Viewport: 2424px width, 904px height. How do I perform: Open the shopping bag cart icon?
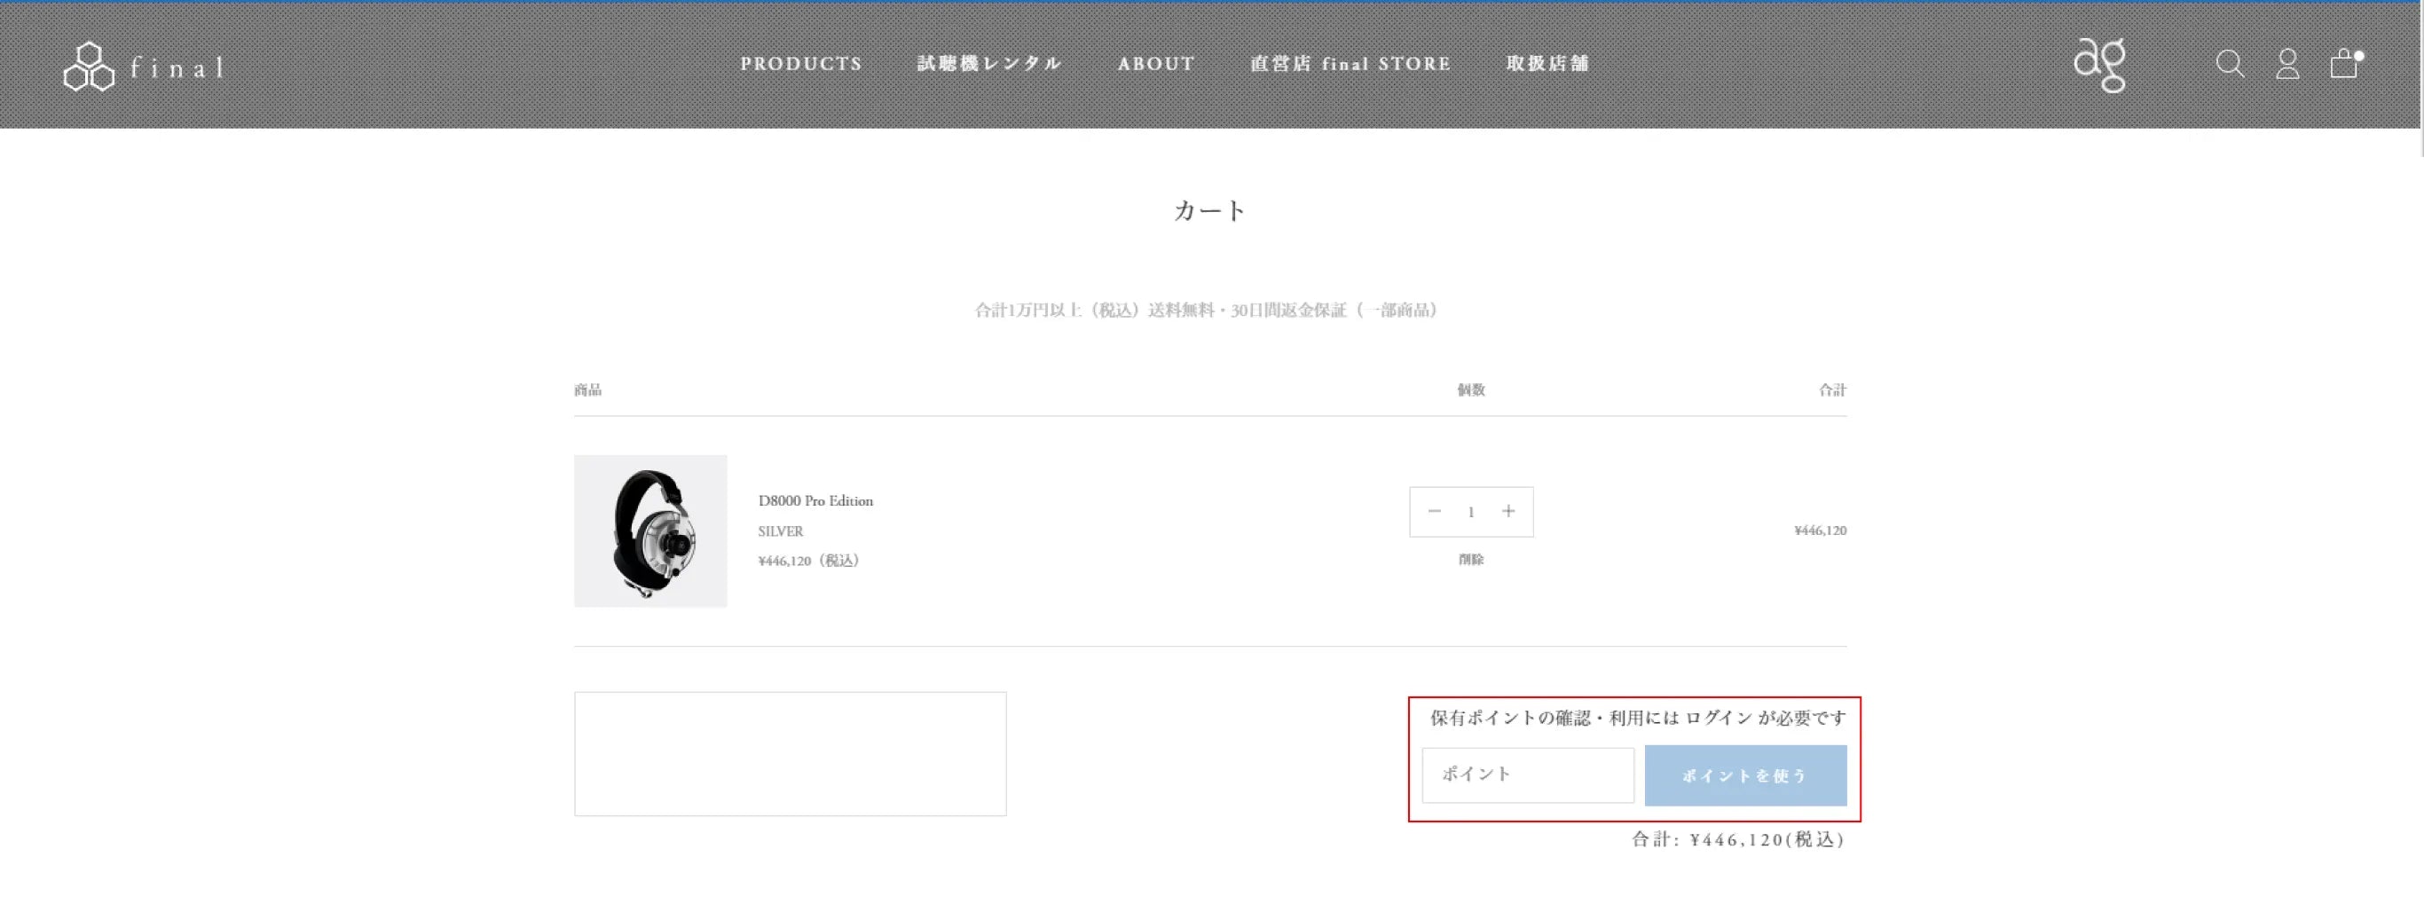2343,64
